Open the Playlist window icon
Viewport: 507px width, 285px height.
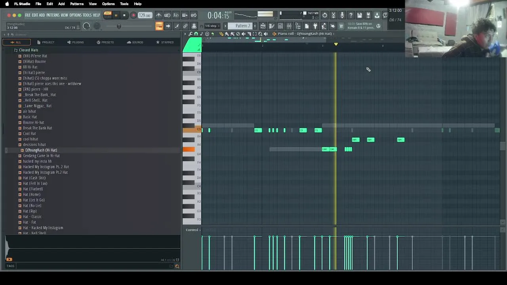click(263, 26)
